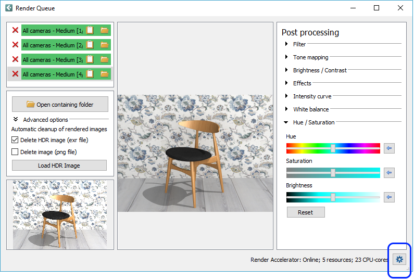Screen dimensions: 414x279
Task: Close the Render Queue window
Action: [400, 8]
